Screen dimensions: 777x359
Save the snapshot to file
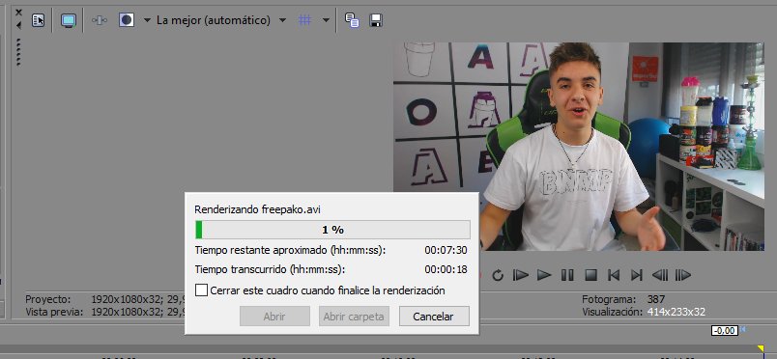pyautogui.click(x=376, y=20)
